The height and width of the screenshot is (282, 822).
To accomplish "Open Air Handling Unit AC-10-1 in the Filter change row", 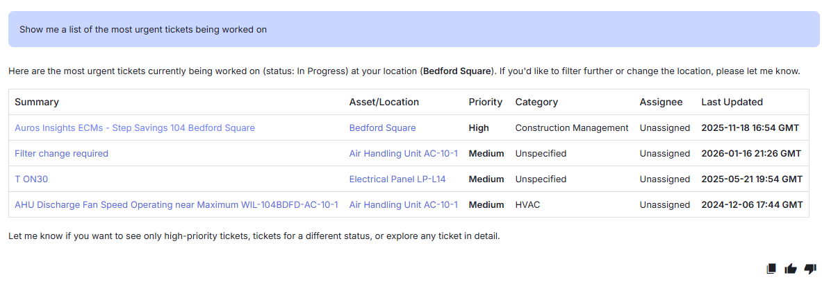I will (404, 153).
